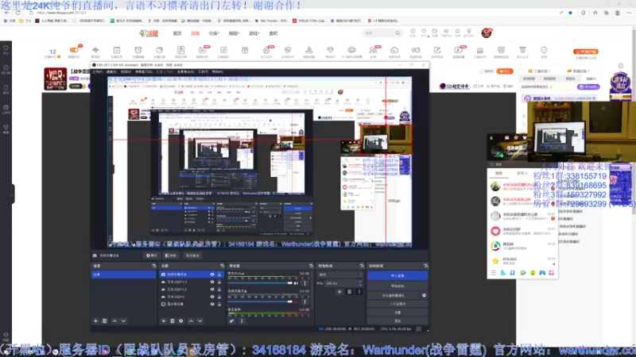This screenshot has width=636, height=357.
Task: Open advanced audio properties link icon
Action: [x=231, y=321]
